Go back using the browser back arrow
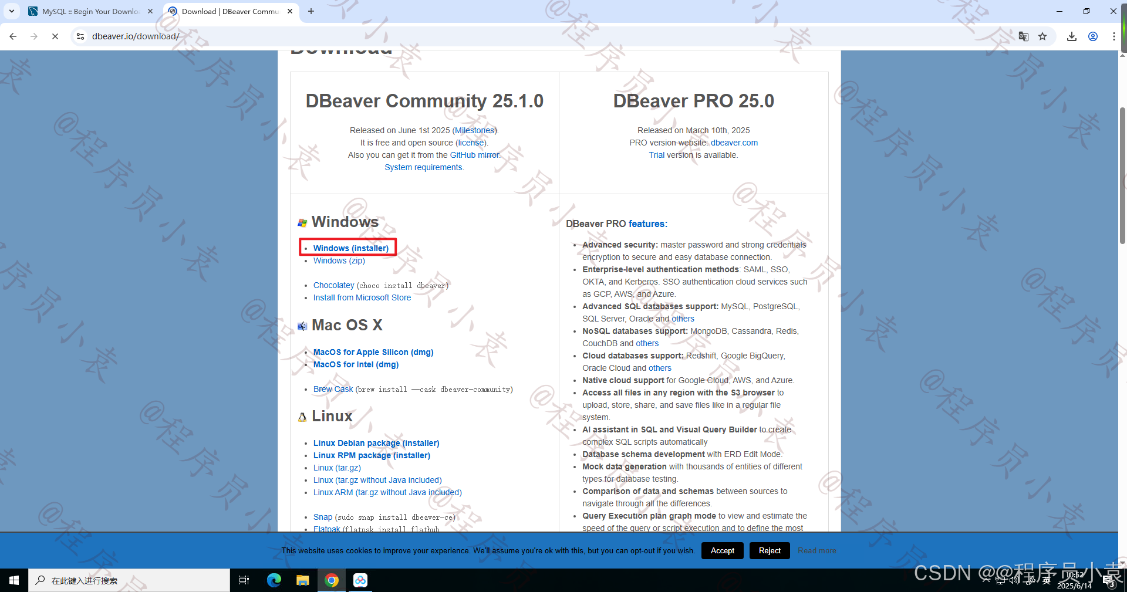The image size is (1127, 592). 13,36
